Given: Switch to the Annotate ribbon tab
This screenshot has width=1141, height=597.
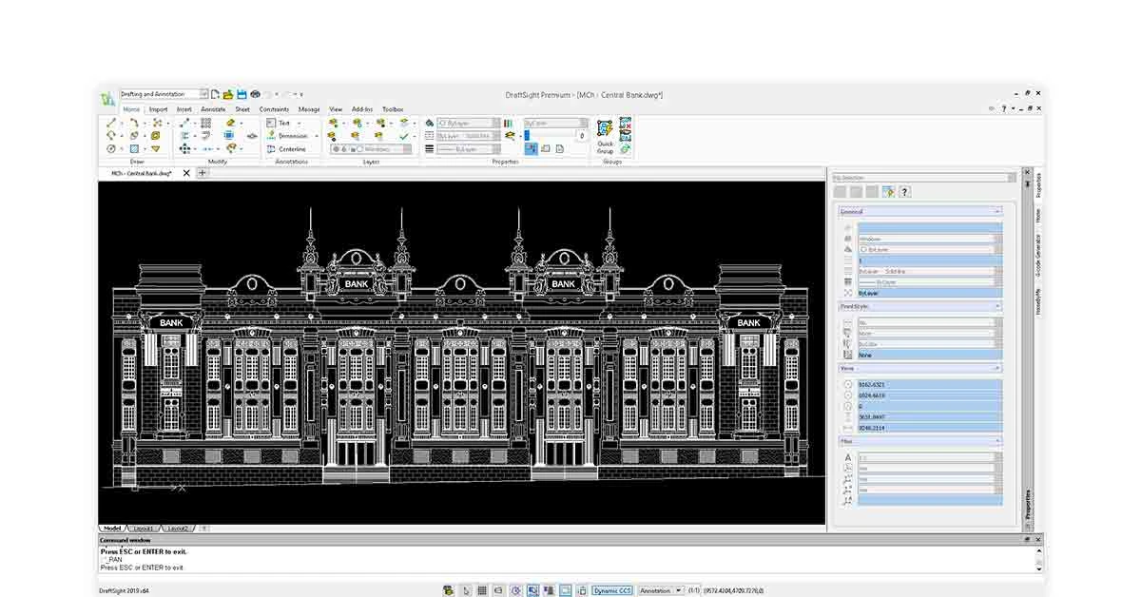Looking at the screenshot, I should pyautogui.click(x=212, y=108).
